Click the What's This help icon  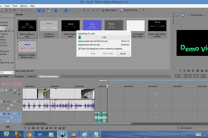[x=143, y=10]
